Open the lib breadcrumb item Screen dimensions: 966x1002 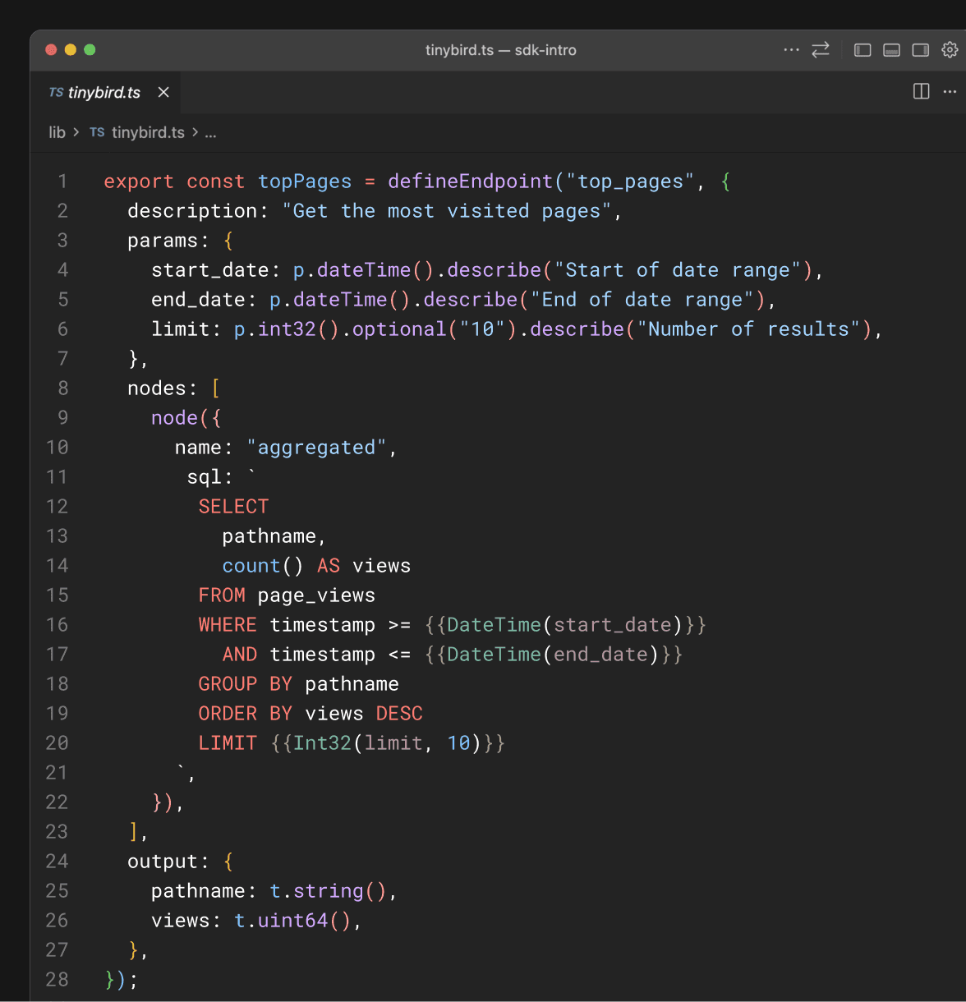click(57, 132)
